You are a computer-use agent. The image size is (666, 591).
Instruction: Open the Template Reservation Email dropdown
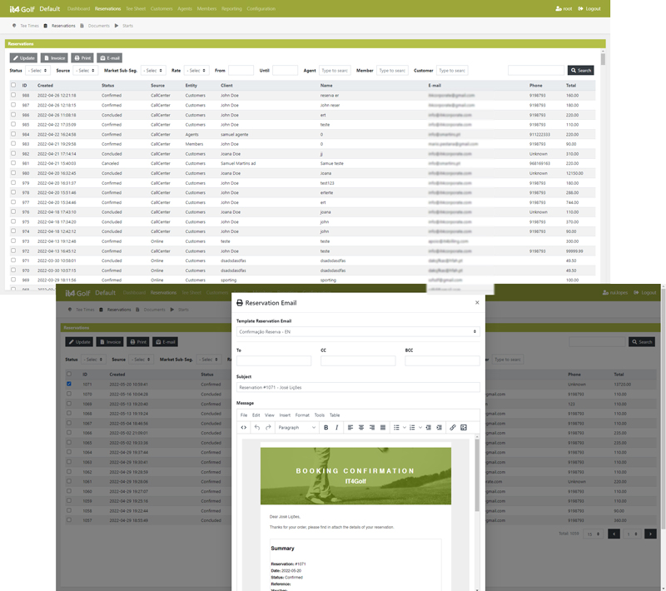click(x=358, y=331)
